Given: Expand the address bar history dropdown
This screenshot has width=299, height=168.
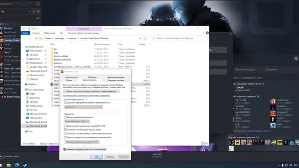Looking at the screenshot, I should [140, 38].
